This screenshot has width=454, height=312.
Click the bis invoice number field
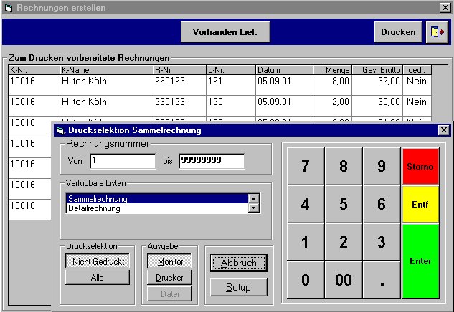211,161
